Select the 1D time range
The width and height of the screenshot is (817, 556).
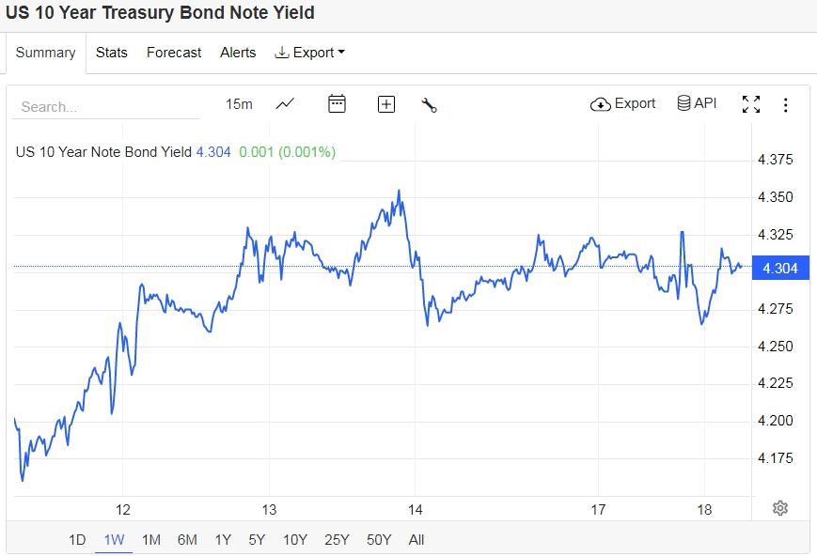click(x=77, y=539)
